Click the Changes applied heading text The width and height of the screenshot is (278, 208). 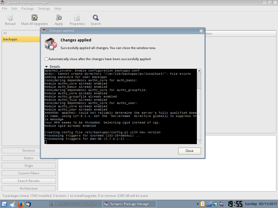pos(76,40)
